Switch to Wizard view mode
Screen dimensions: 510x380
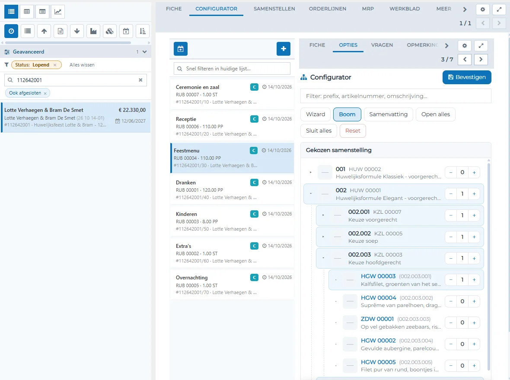tap(316, 114)
